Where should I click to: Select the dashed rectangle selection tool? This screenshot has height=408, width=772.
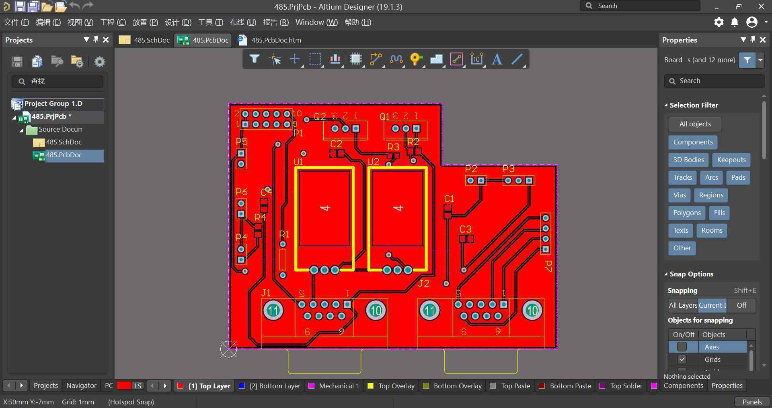point(315,59)
